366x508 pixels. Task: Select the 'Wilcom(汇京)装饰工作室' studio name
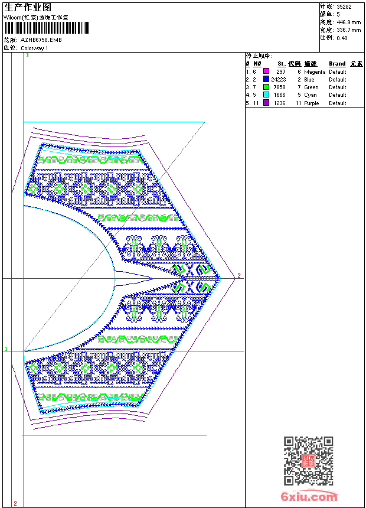point(36,18)
